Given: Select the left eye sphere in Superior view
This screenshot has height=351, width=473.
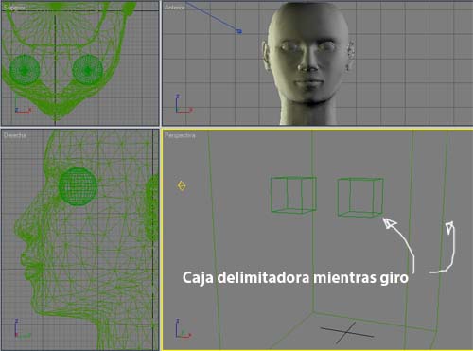Looking at the screenshot, I should [25, 70].
